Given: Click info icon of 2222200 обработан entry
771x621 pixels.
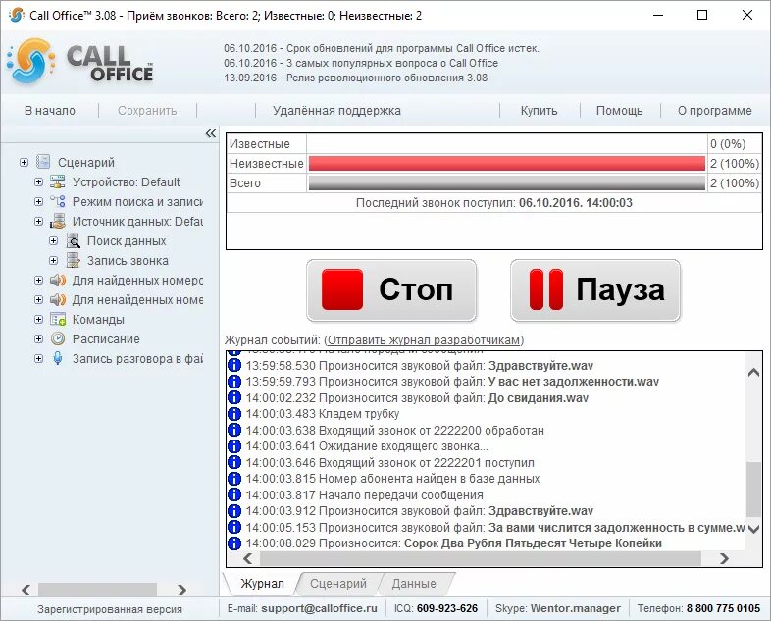Looking at the screenshot, I should pyautogui.click(x=234, y=431).
